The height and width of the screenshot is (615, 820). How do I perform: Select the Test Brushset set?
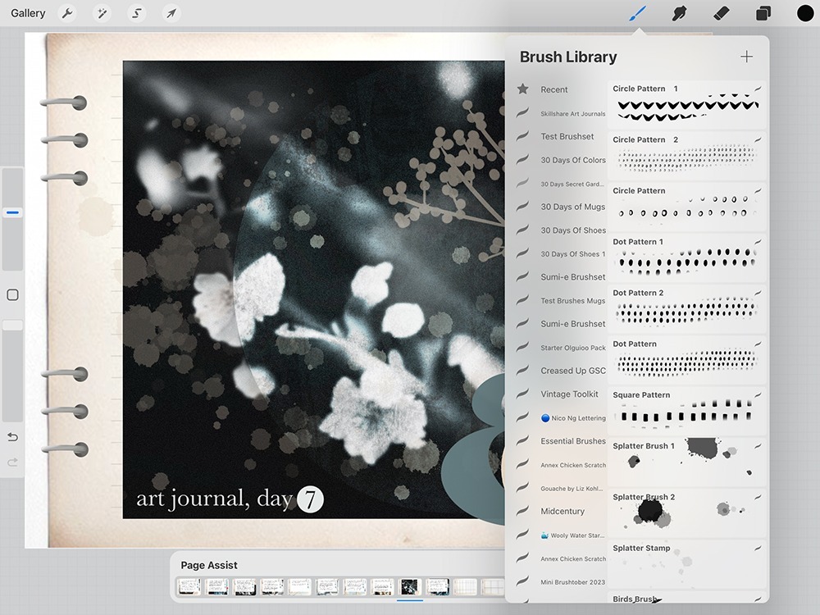click(x=567, y=136)
